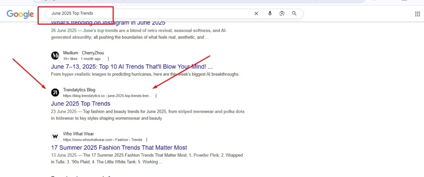
Task: Click the whowhatwear.com Fashion Trends URL
Action: point(103,140)
